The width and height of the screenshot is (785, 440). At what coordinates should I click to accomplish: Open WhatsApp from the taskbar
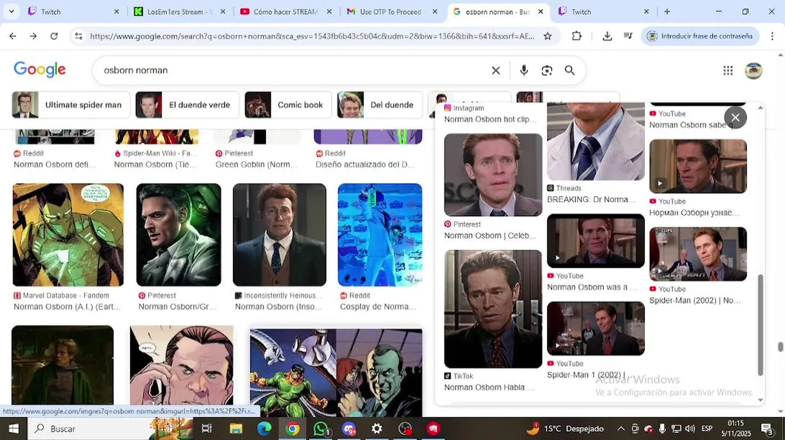click(x=320, y=428)
